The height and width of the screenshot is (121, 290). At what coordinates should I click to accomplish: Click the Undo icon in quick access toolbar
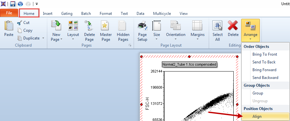20,4
